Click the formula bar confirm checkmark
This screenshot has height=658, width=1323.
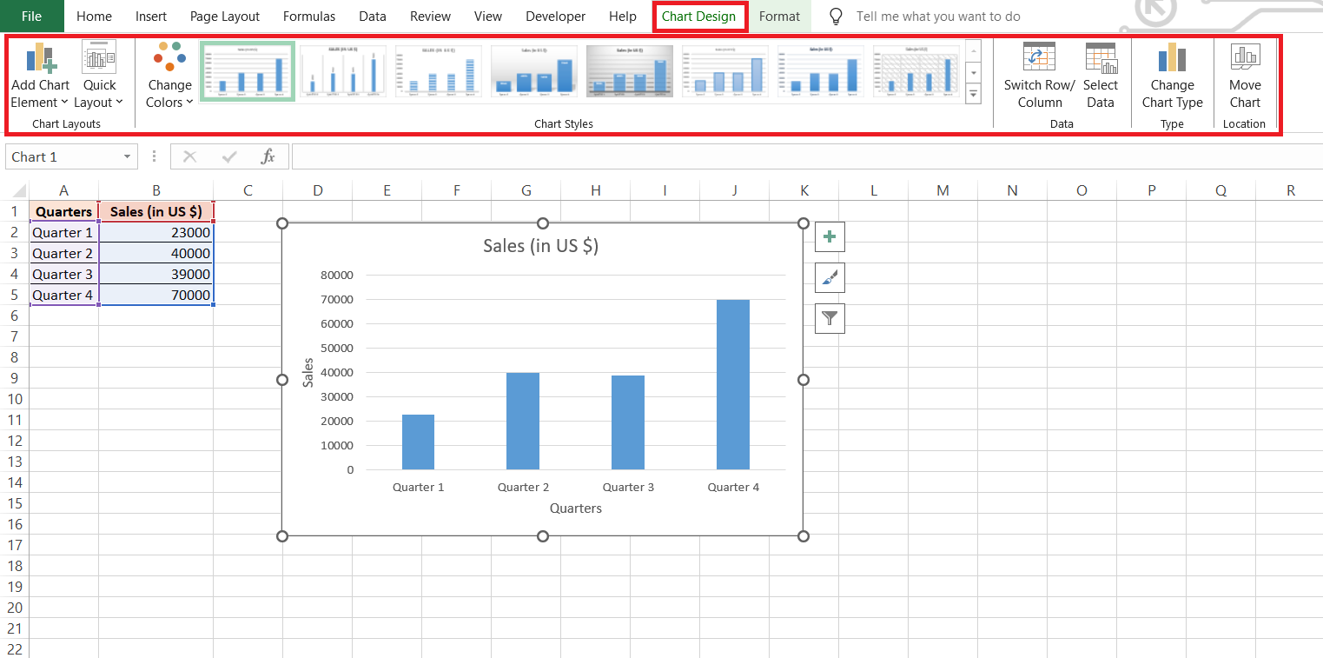(x=229, y=156)
